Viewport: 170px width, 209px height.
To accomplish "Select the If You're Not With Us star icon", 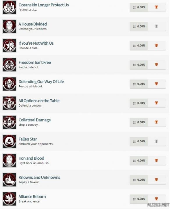I will tap(9, 46).
